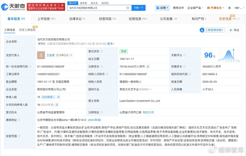Switch to 公司发展 tab
Viewport: 246px width, 156px height.
click(x=168, y=19)
